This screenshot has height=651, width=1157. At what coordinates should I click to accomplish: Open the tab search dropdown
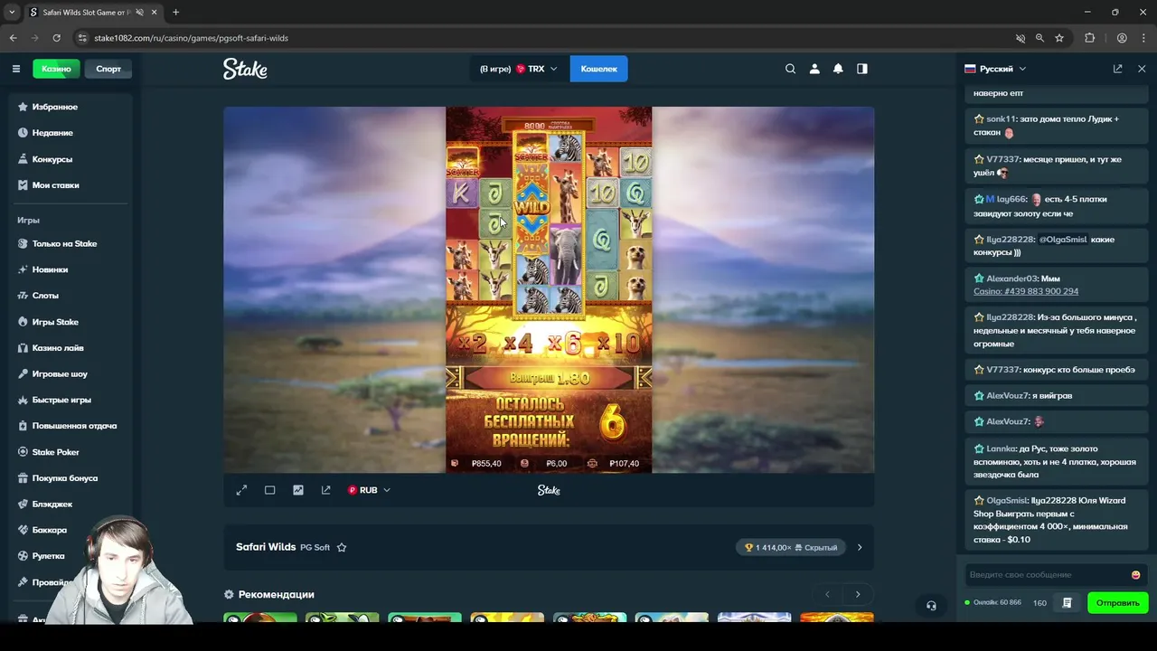(x=12, y=13)
